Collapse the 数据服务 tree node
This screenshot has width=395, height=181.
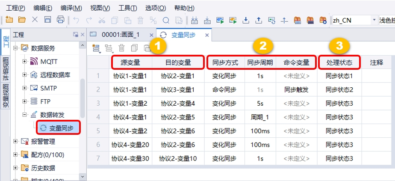tap(15, 48)
